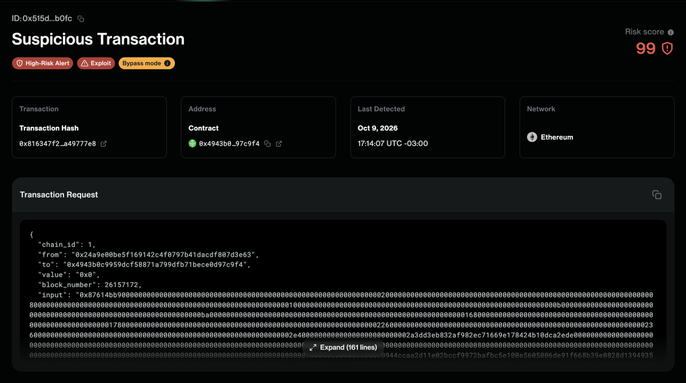Screen dimensions: 686x383
Task: Click the Transaction Hash label
Action: click(49, 128)
